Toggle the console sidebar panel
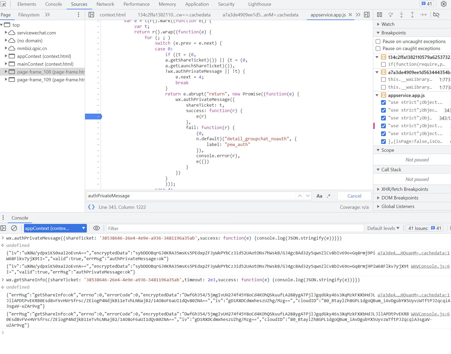The height and width of the screenshot is (354, 451). point(3,228)
